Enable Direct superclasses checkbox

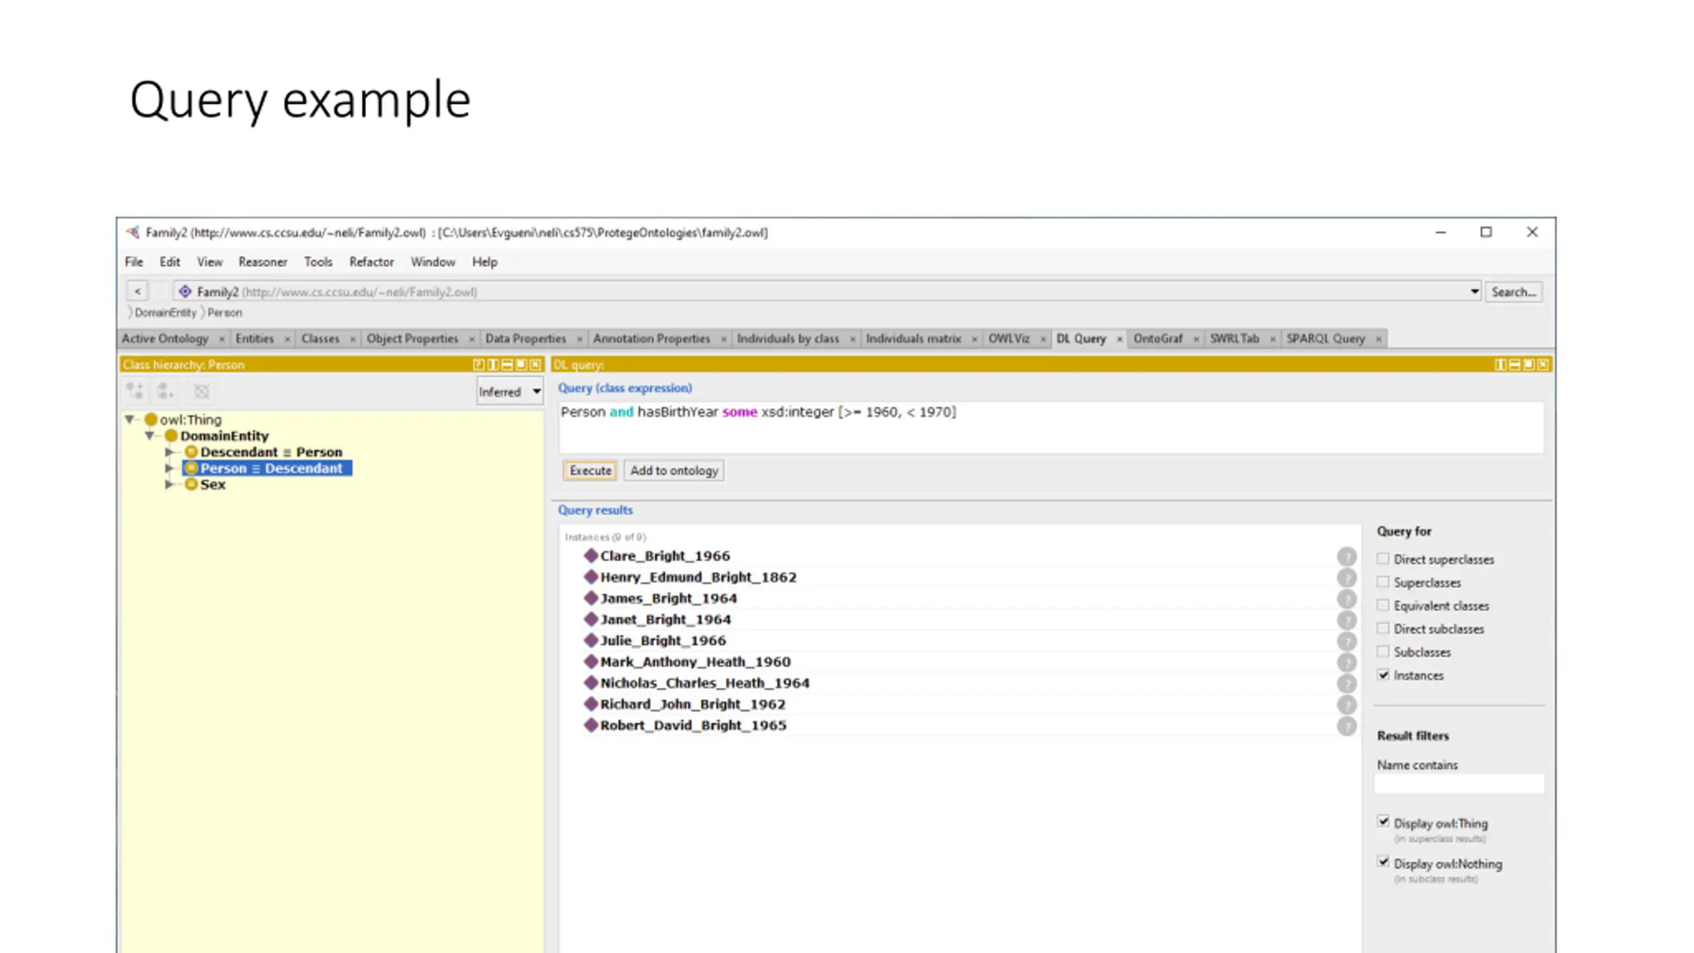coord(1383,559)
